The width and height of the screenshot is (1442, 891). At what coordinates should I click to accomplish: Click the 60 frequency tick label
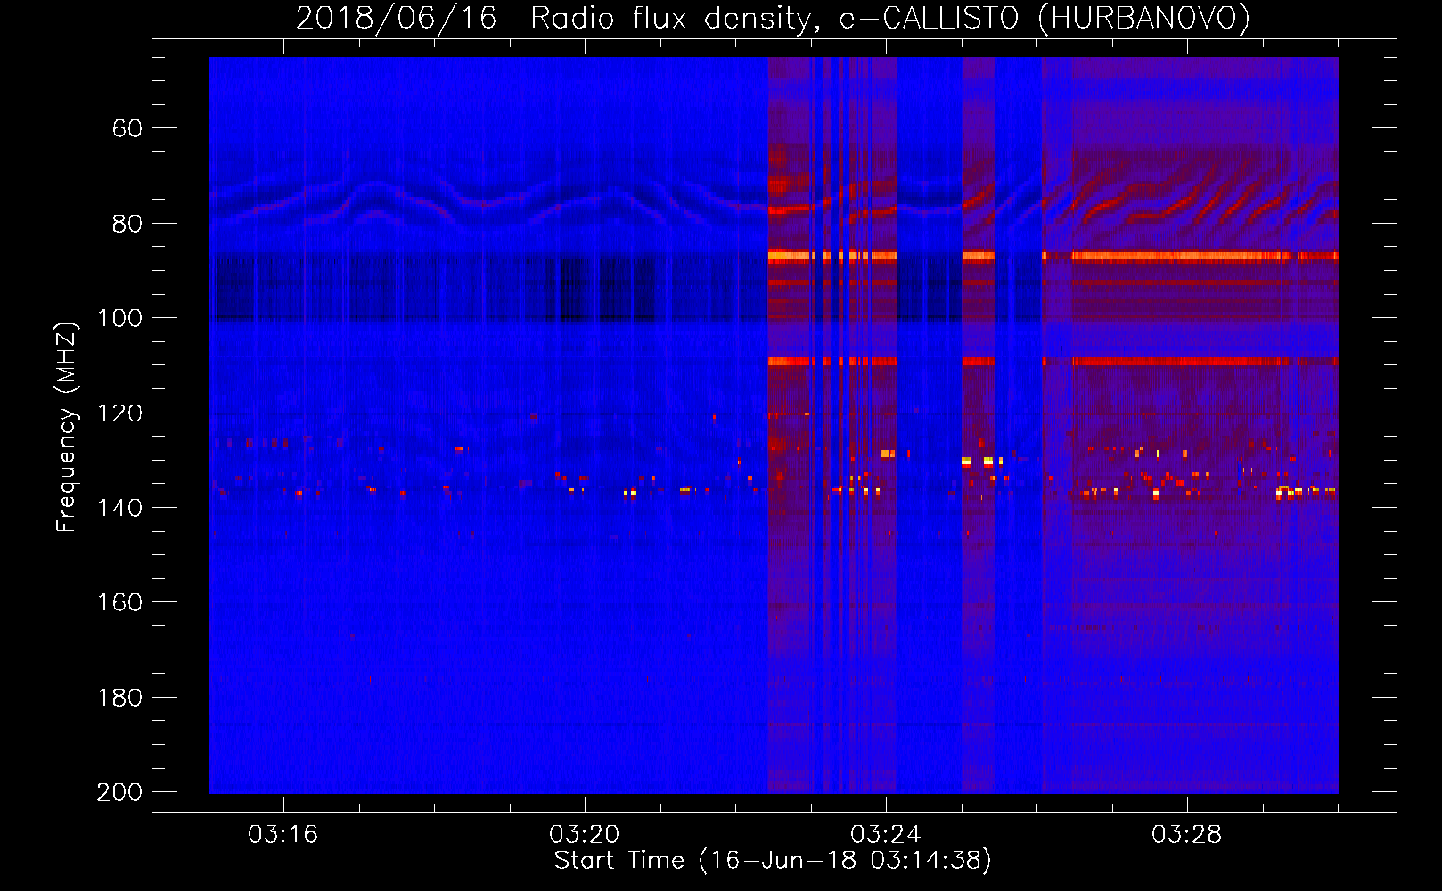[127, 129]
